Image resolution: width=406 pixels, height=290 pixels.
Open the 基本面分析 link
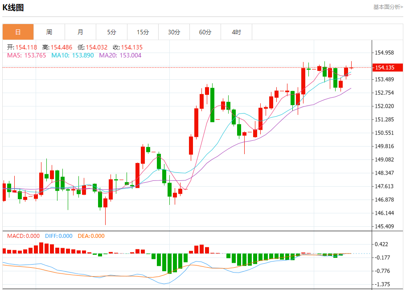(388, 7)
